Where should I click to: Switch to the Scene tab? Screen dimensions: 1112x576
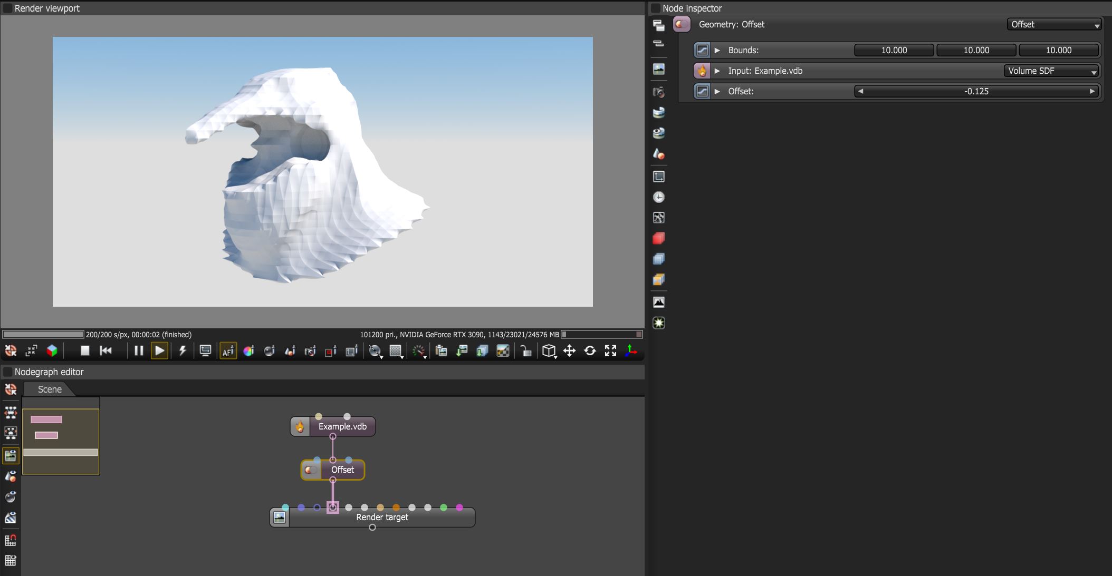50,389
